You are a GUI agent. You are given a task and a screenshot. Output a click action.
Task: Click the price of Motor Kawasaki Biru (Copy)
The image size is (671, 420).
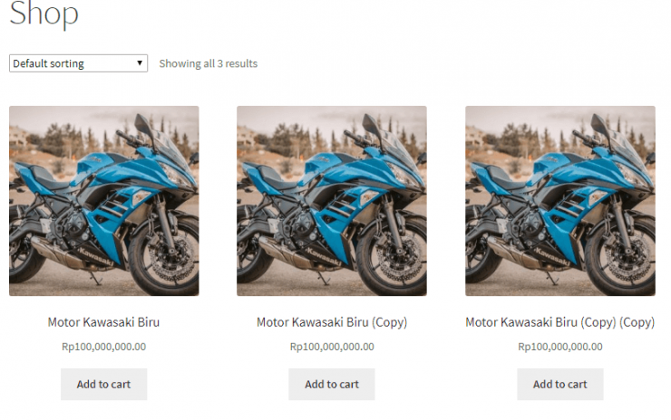click(x=332, y=346)
